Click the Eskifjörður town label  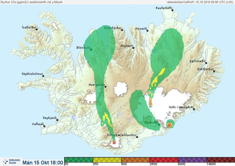[205, 69]
